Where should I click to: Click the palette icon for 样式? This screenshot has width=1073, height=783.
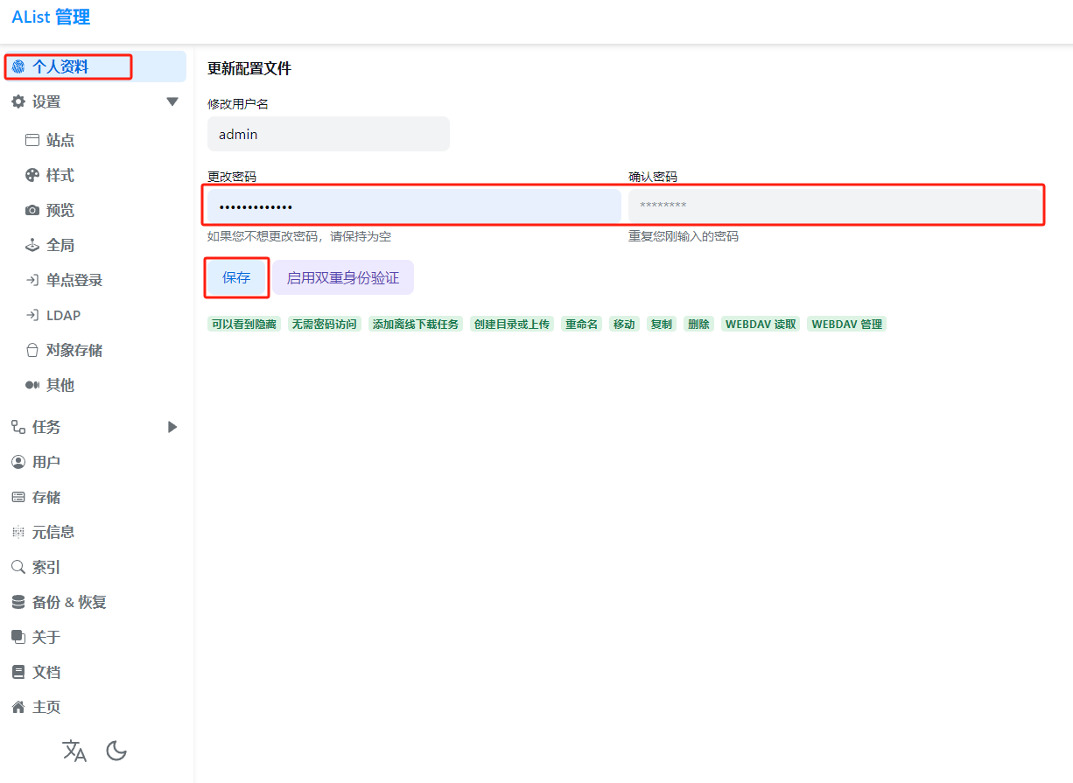32,175
